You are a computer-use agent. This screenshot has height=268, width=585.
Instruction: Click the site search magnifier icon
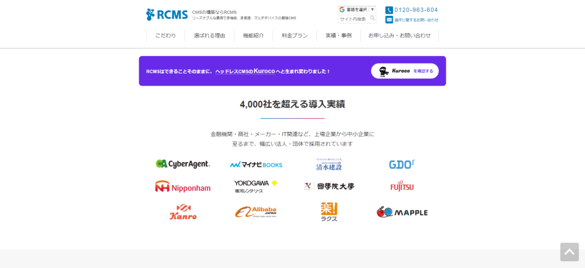point(372,19)
